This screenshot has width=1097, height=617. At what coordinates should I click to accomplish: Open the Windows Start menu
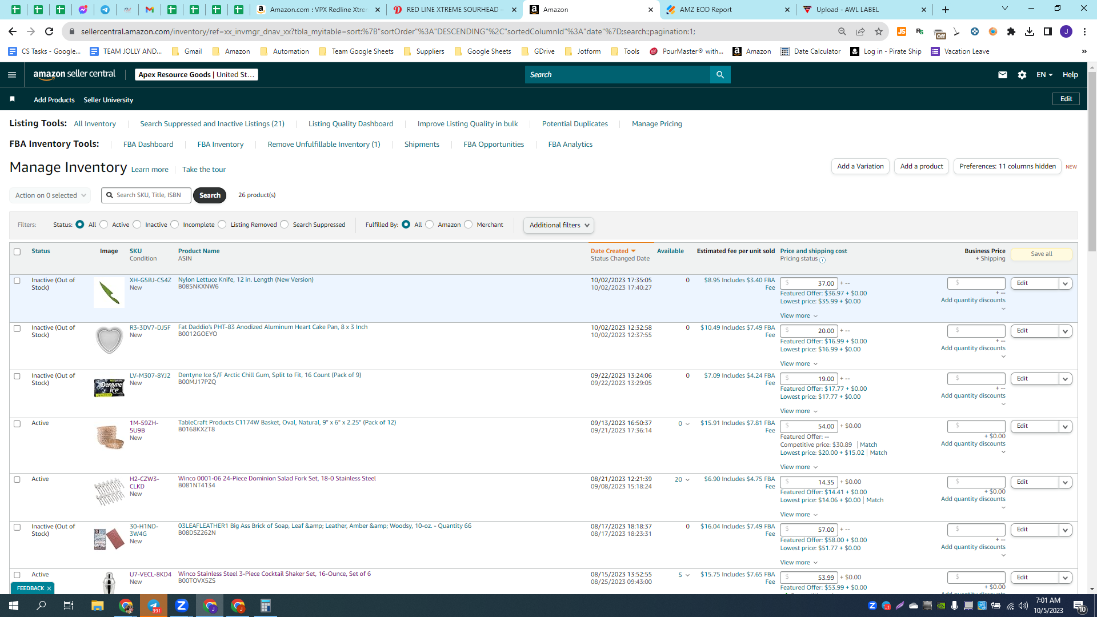coord(14,606)
